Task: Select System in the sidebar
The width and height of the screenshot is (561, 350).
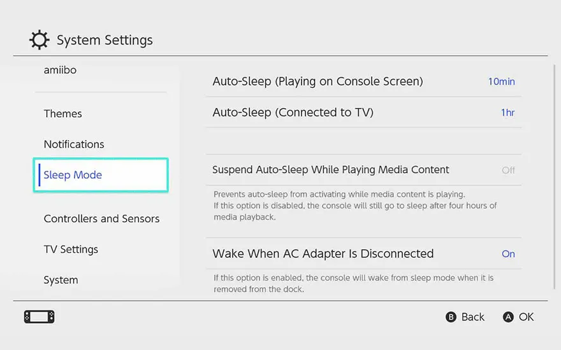Action: pos(61,280)
